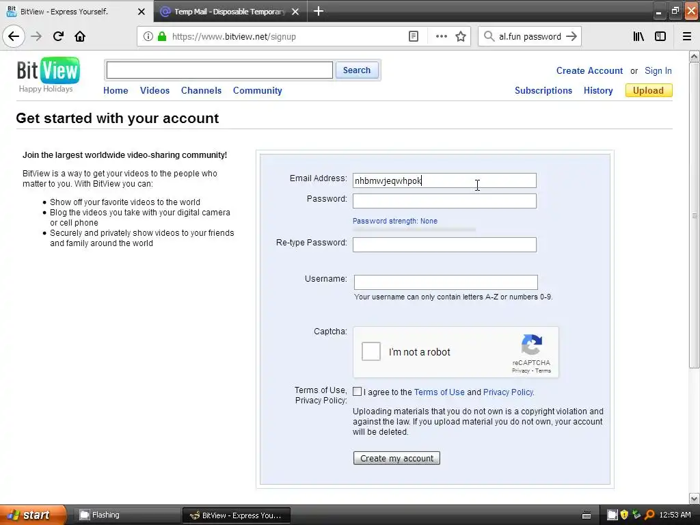Viewport: 700px width, 525px height.
Task: Click the reCAPTCHA logo icon
Action: (531, 345)
